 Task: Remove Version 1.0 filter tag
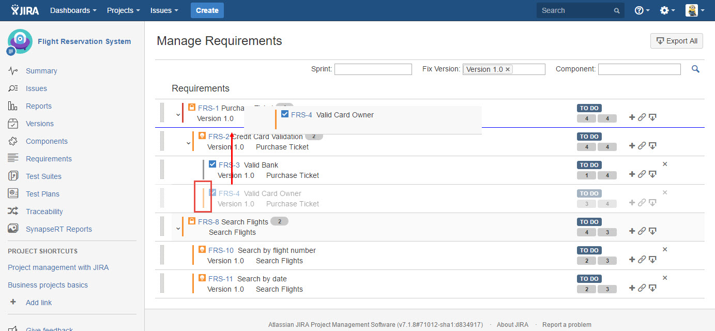[508, 69]
